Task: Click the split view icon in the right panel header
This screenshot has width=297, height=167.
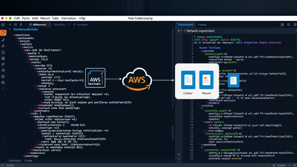Action: (x=282, y=25)
